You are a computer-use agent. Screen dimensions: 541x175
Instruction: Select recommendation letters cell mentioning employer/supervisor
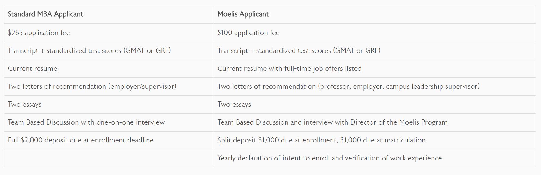(x=92, y=87)
